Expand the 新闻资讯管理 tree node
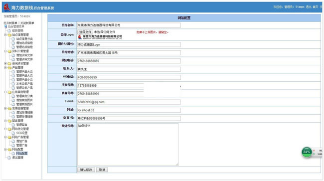The height and width of the screenshot is (181, 324). [x=5, y=63]
